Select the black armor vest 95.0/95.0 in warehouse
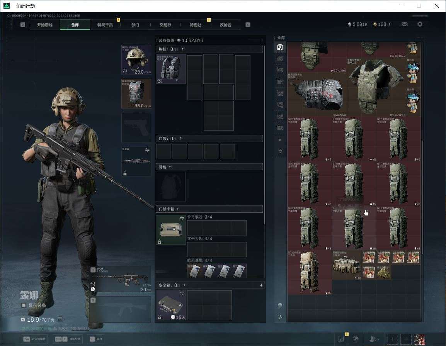The height and width of the screenshot is (346, 446). click(x=317, y=94)
